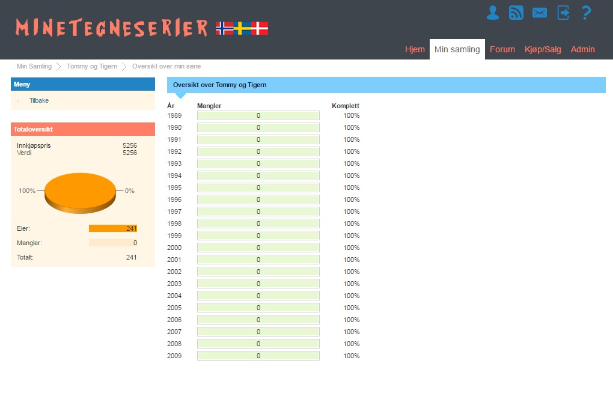613x417 pixels.
Task: Click the Mangler bar for year 1995
Action: [x=258, y=187]
